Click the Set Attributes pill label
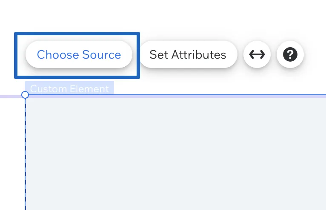The height and width of the screenshot is (210, 326). (188, 55)
